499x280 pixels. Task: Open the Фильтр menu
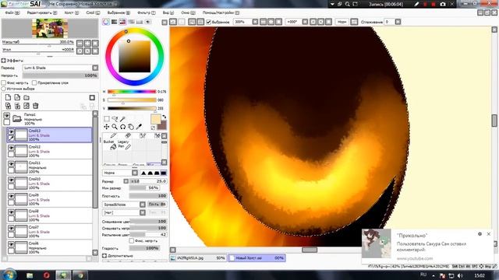(147, 12)
